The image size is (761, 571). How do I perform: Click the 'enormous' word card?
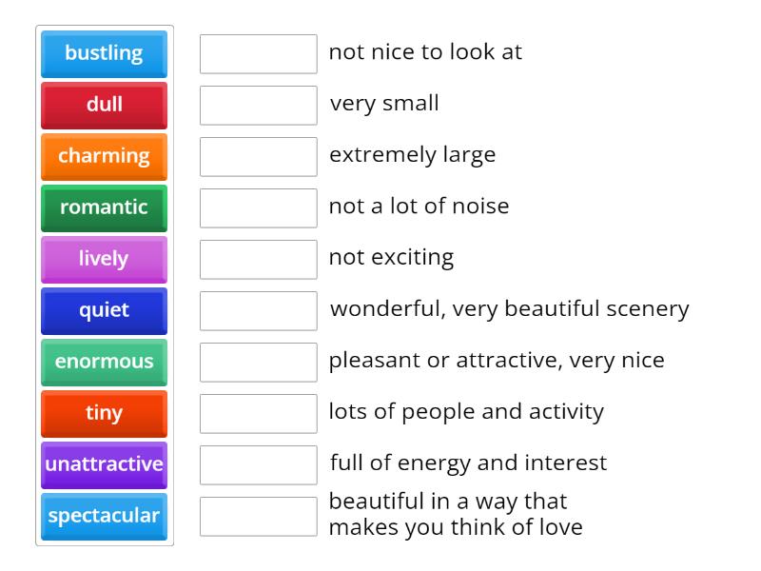point(104,363)
